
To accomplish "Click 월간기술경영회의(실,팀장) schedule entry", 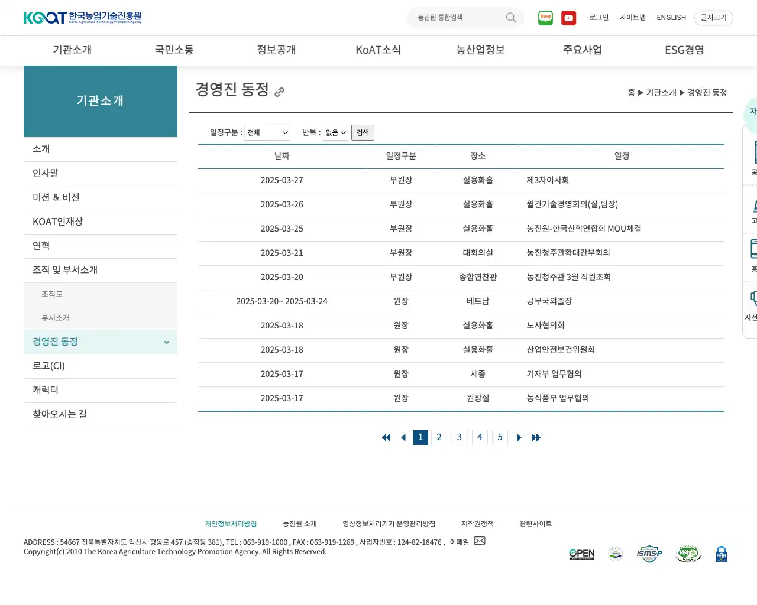I will (572, 204).
